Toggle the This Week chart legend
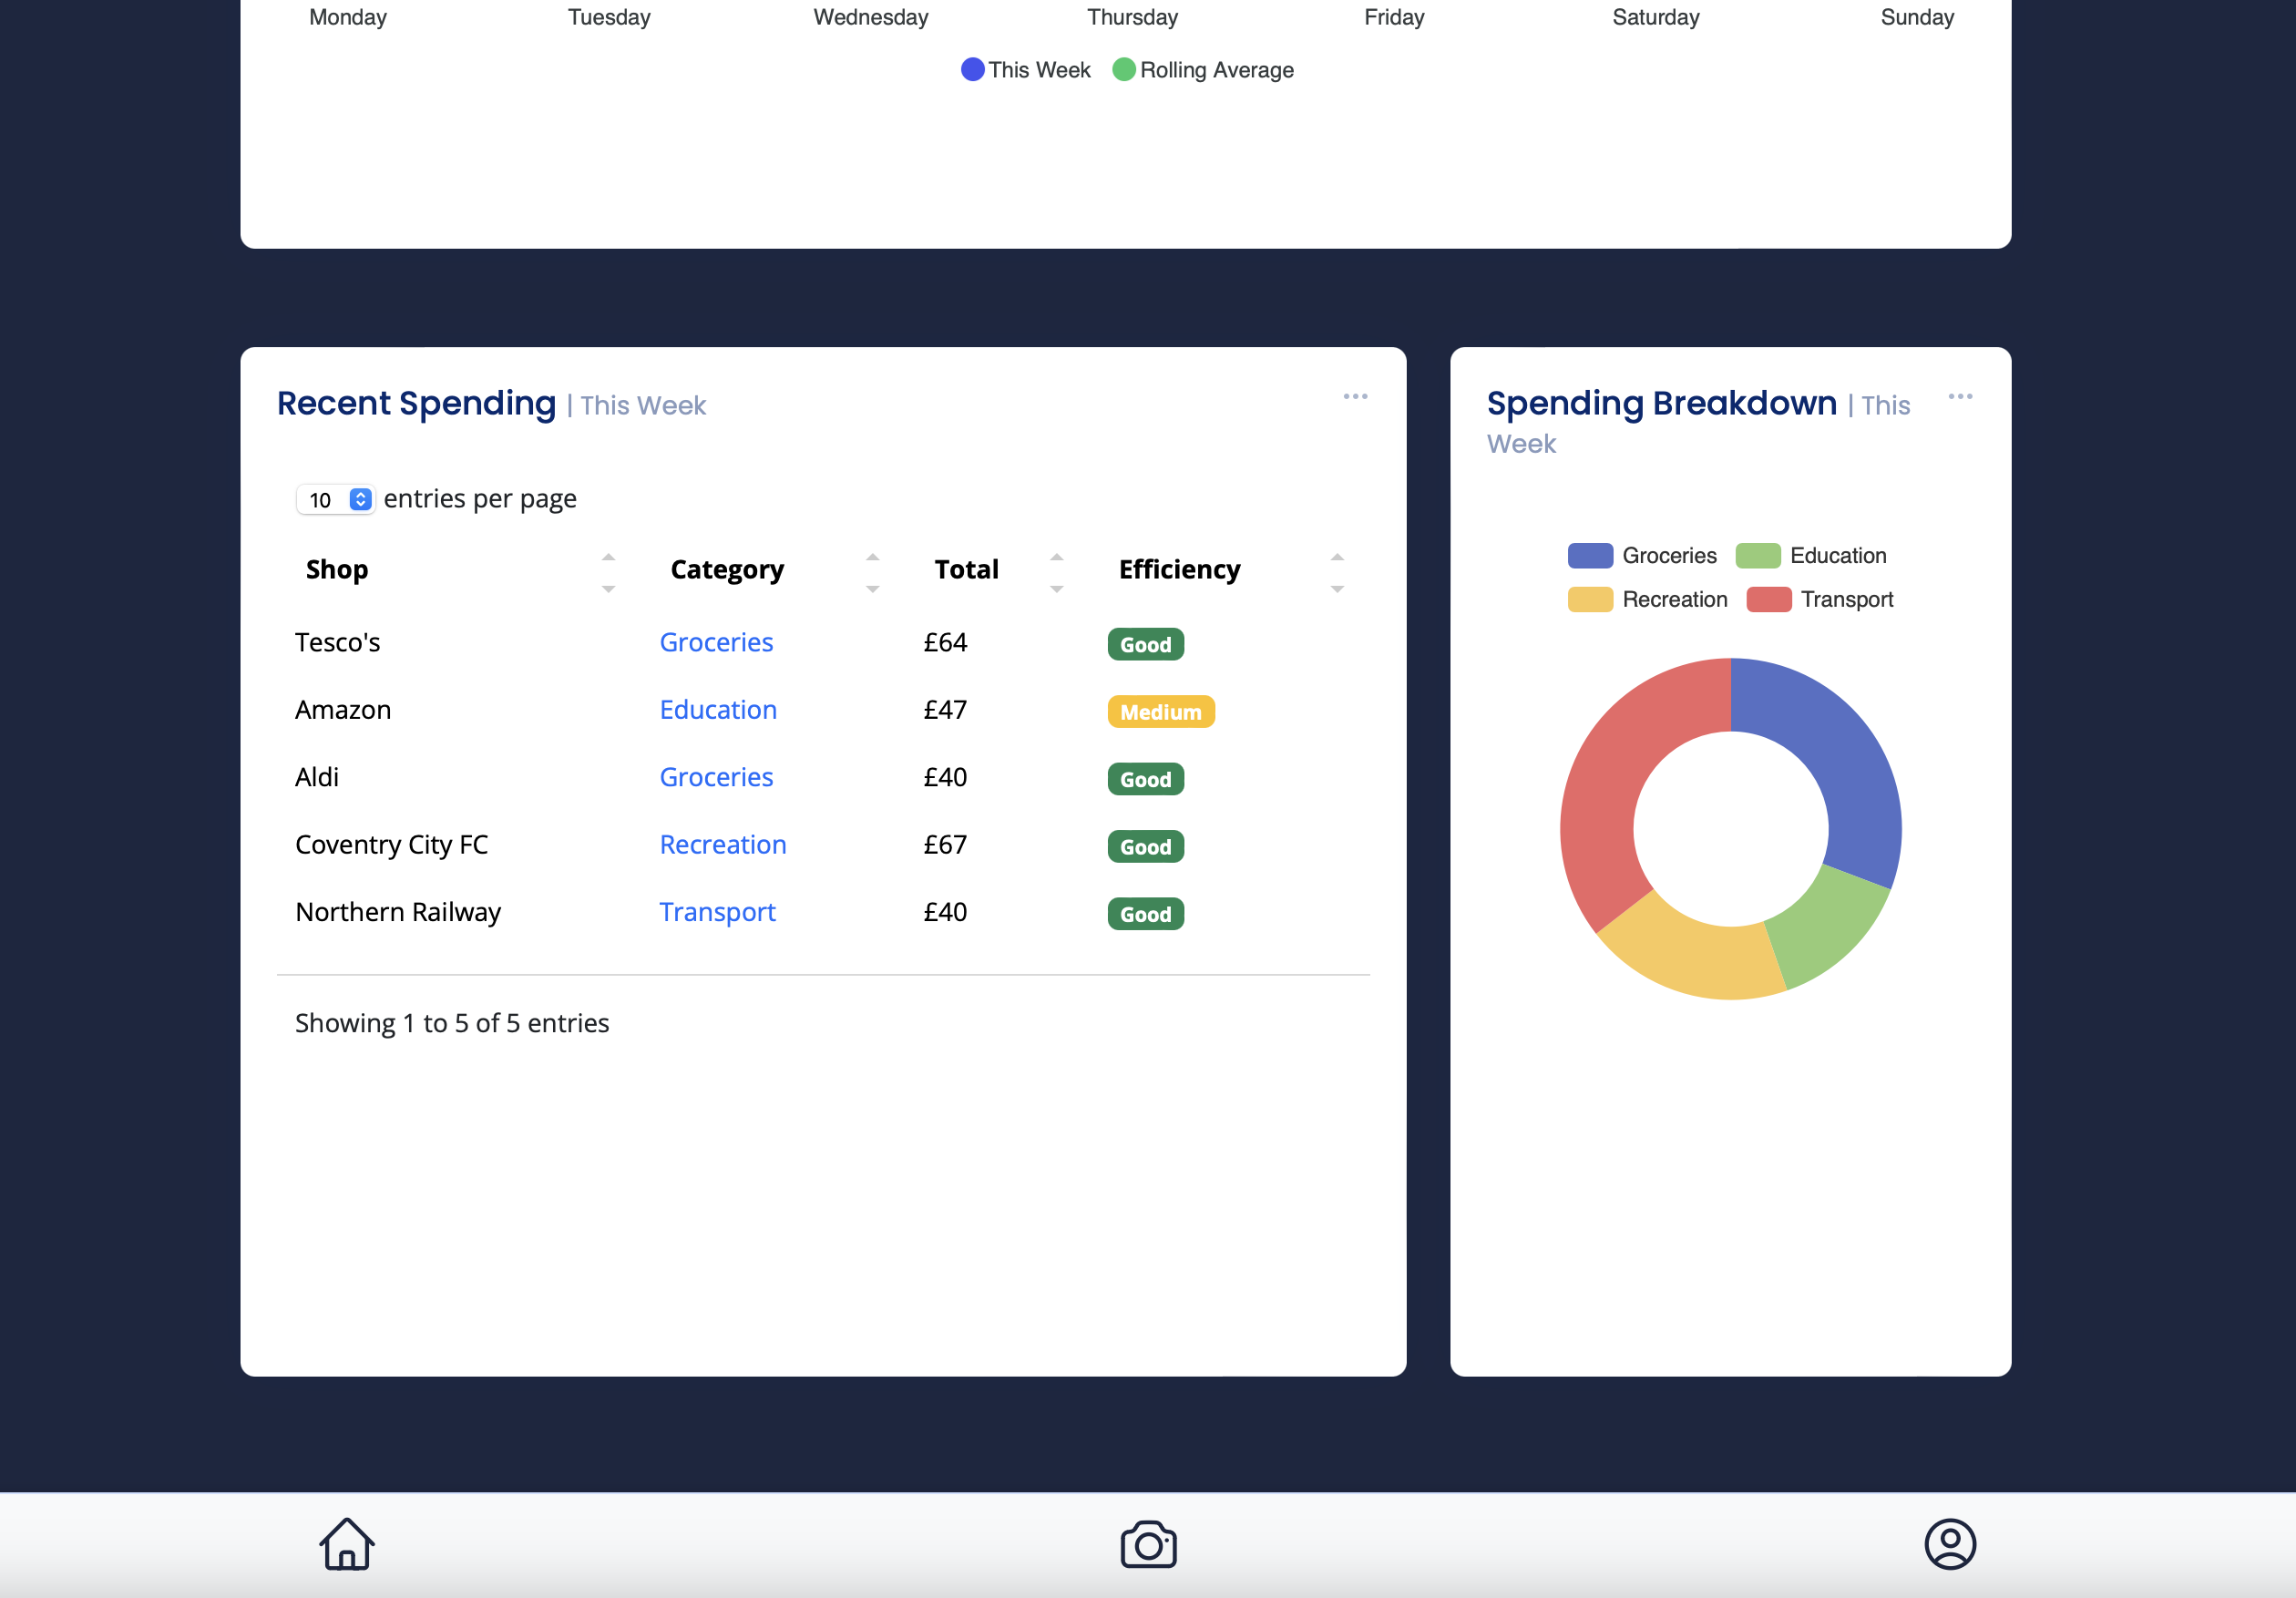 [1026, 70]
